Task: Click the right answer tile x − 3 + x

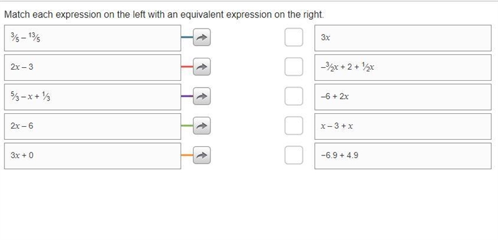Action: [403, 126]
